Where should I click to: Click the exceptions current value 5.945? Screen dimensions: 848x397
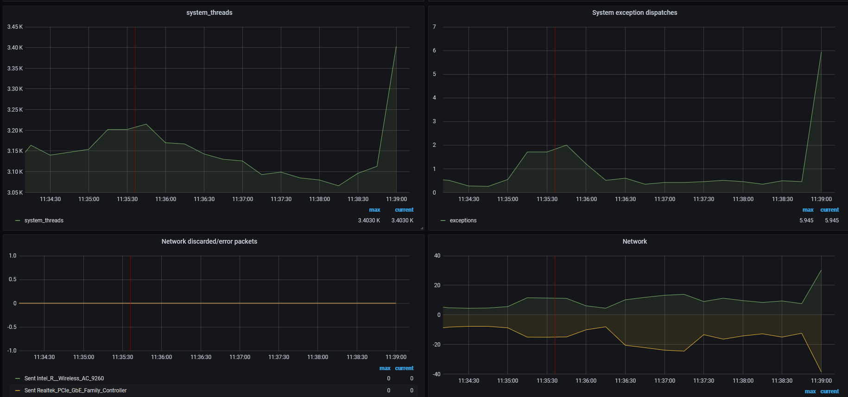pyautogui.click(x=832, y=221)
